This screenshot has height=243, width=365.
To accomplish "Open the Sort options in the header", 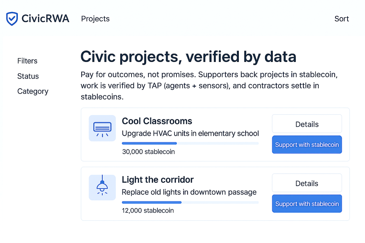I will (341, 19).
